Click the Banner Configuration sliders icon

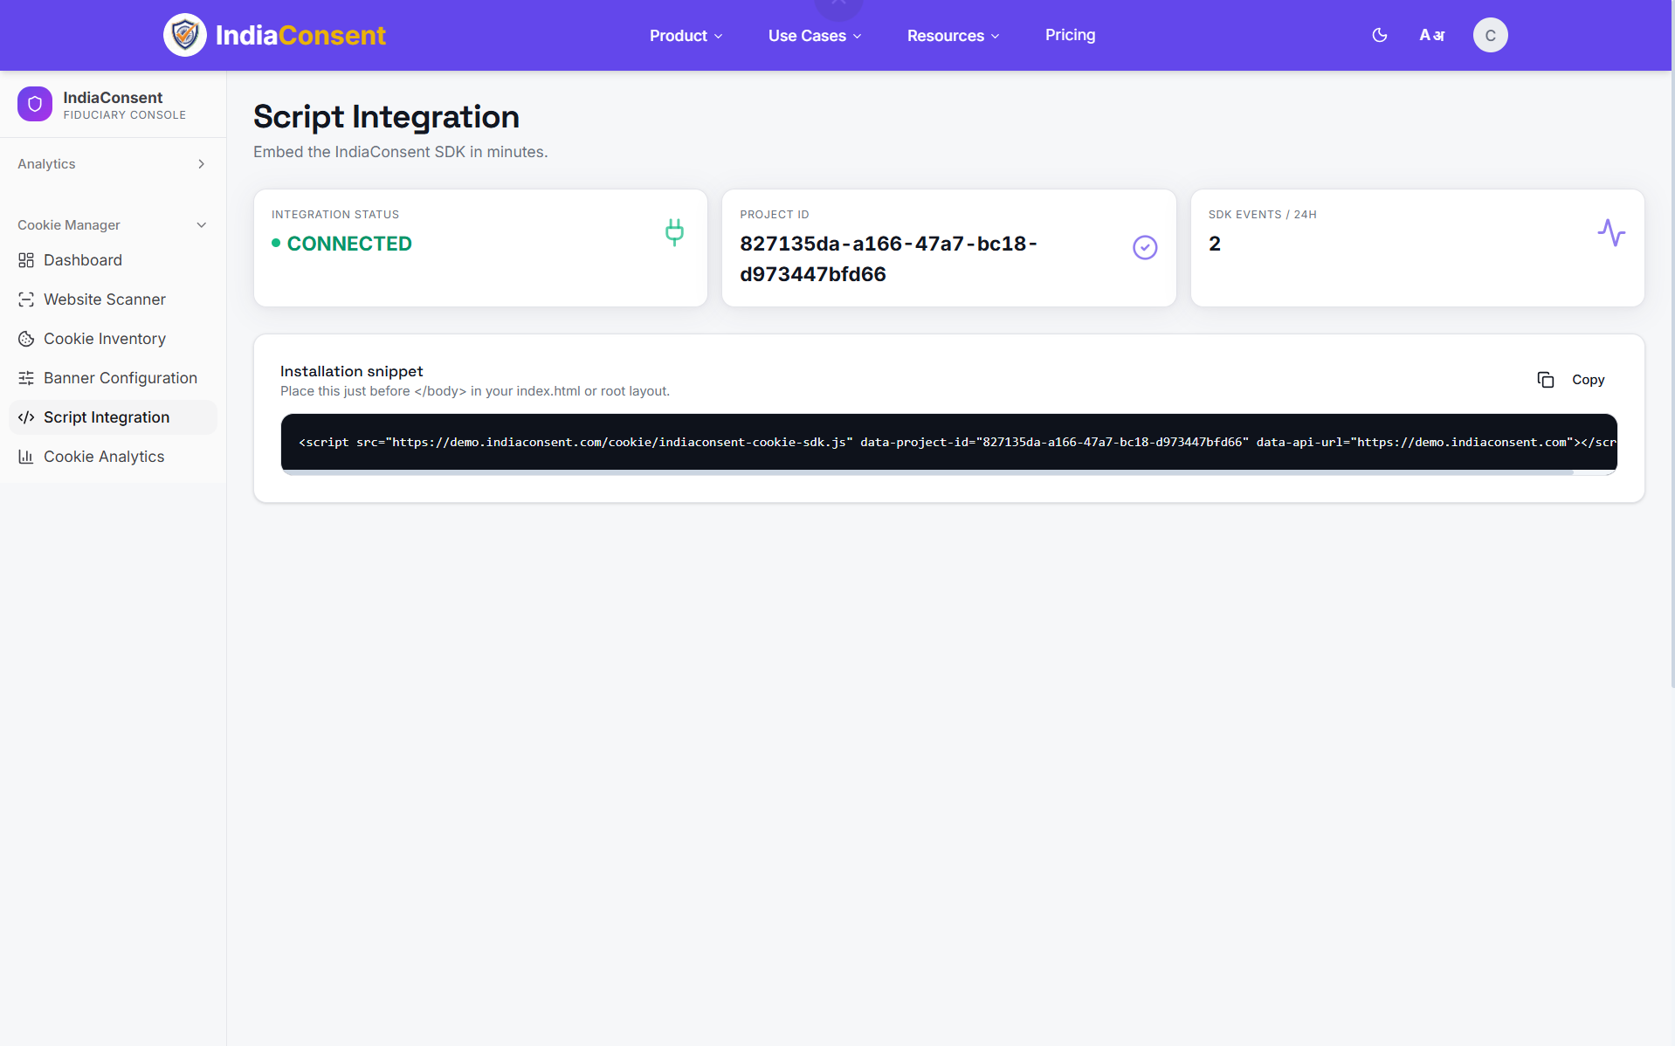click(x=26, y=378)
